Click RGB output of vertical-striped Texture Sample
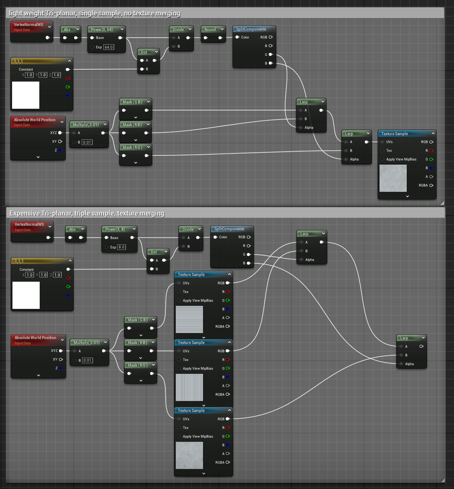454x489 pixels. click(228, 351)
